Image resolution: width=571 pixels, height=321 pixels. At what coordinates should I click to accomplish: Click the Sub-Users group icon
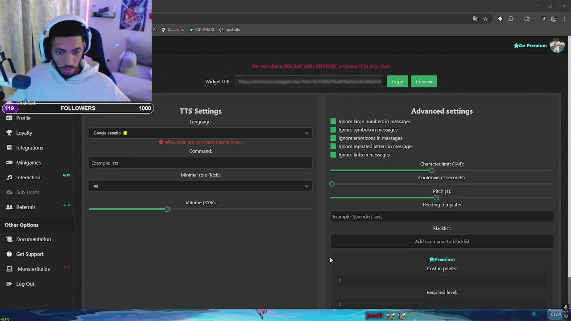(x=9, y=192)
